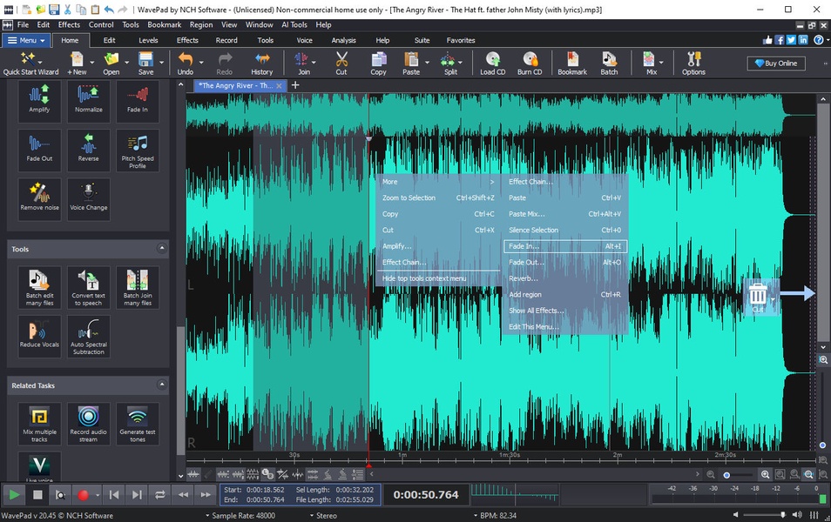Toggle loop playback mode

coord(159,494)
